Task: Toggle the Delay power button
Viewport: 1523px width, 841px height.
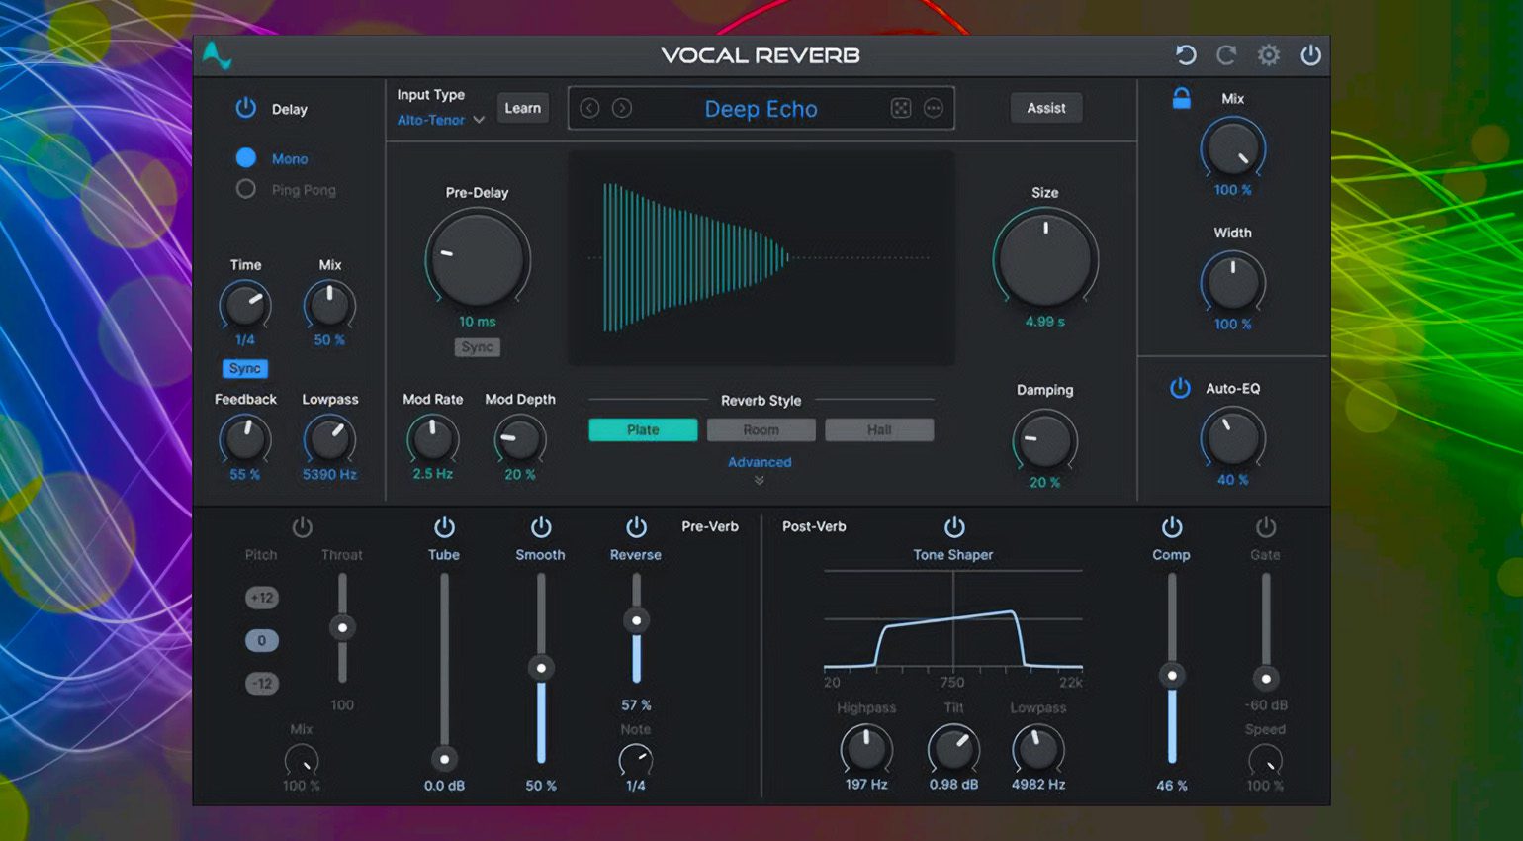Action: coord(245,108)
